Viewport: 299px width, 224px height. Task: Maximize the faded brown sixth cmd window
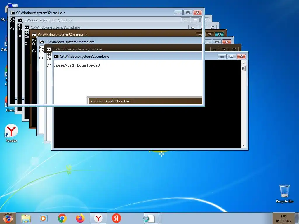coord(225,49)
